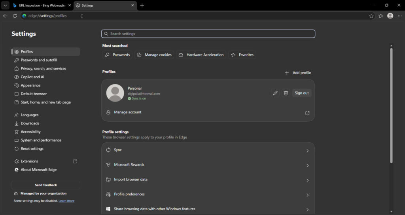Viewport: 405px width, 215px height.
Task: Click the Sync row icon
Action: tap(108, 150)
